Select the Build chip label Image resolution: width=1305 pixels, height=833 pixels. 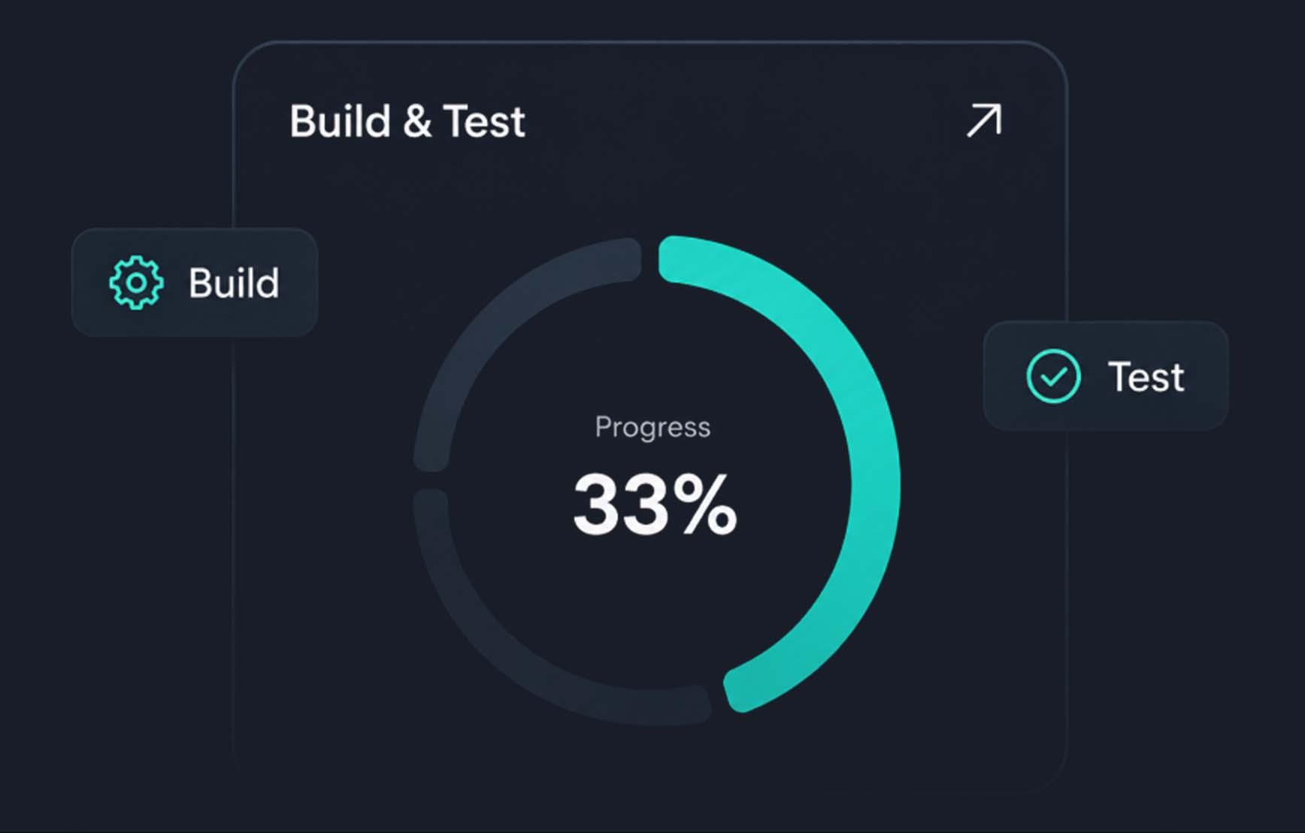(234, 283)
